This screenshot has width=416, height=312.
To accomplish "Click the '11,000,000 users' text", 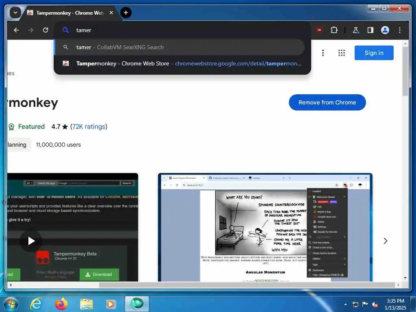I will coord(58,145).
